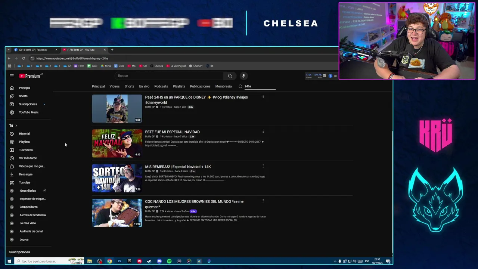Open a new browser tab with plus button

point(112,50)
